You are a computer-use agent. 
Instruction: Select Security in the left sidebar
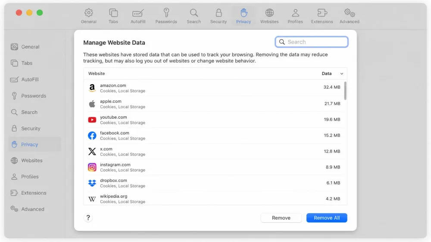[x=34, y=128]
